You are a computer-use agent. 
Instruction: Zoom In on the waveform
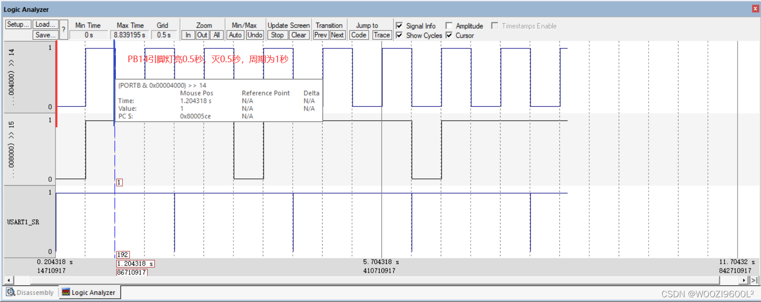tap(188, 35)
